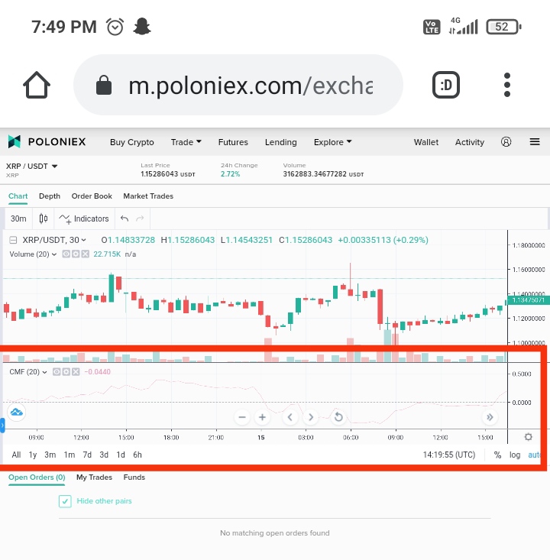Open chart settings gear icon
550x560 pixels.
coord(528,437)
